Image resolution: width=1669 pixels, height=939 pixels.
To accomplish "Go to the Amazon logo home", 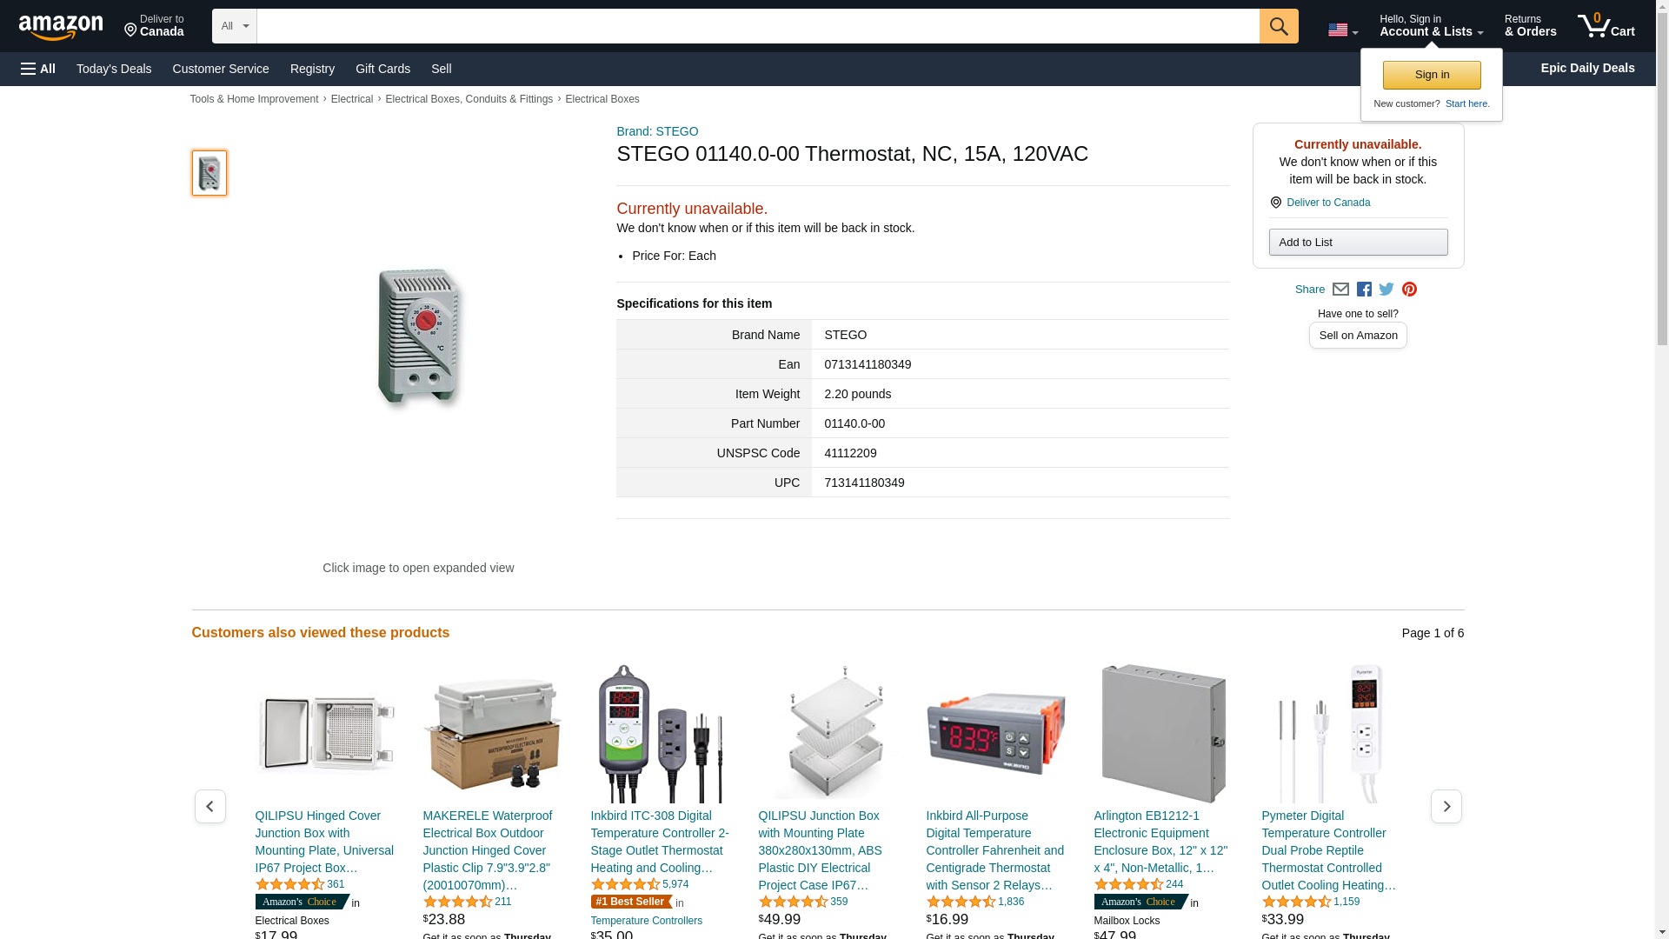I will 61,27.
